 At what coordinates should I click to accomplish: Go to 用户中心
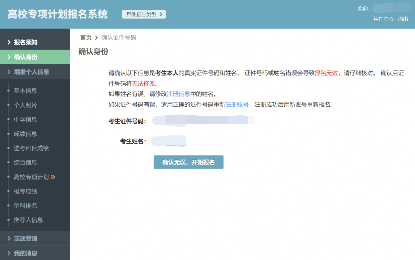pos(383,19)
